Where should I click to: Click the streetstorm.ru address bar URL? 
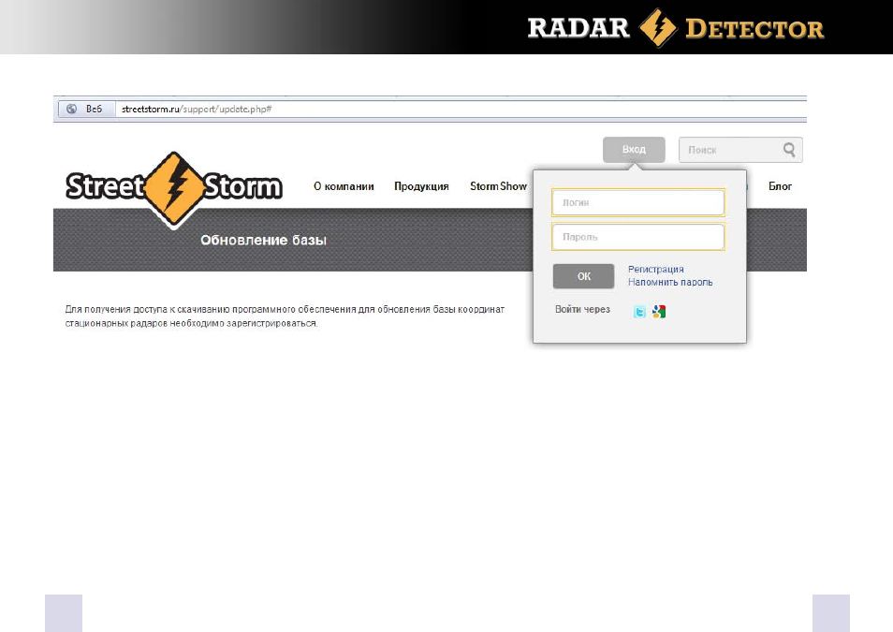coord(197,109)
